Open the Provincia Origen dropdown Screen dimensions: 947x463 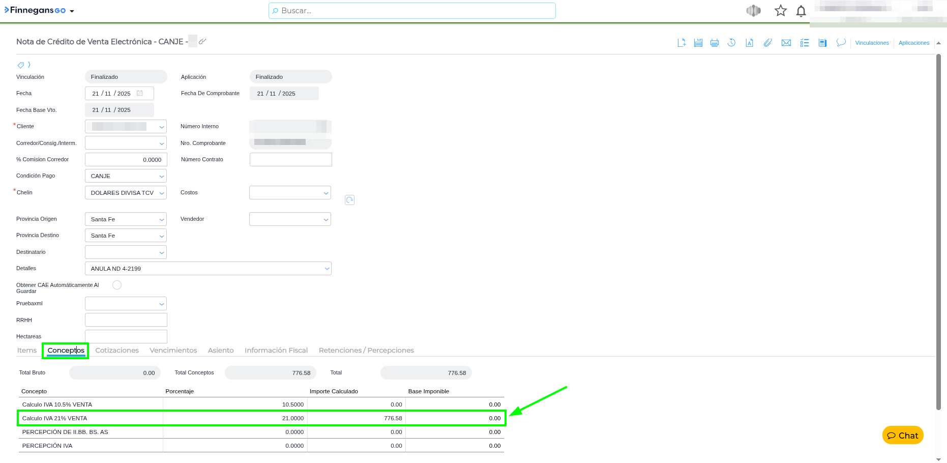coord(126,219)
